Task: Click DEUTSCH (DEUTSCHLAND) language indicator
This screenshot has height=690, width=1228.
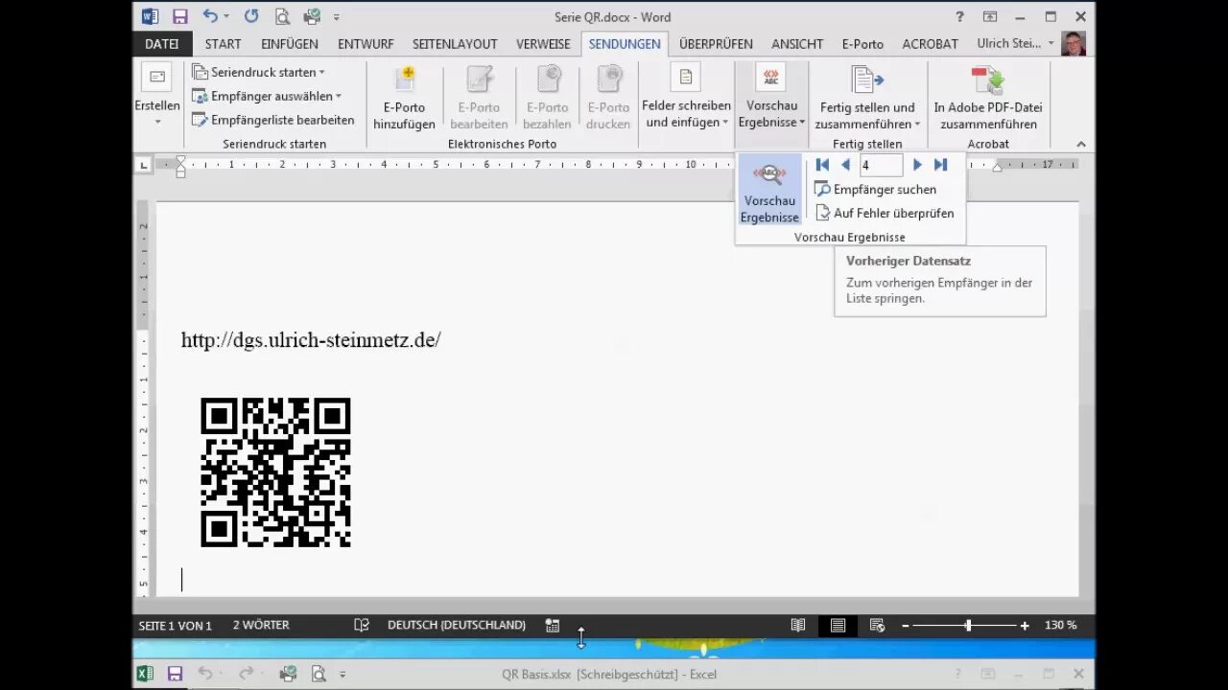Action: coord(457,625)
